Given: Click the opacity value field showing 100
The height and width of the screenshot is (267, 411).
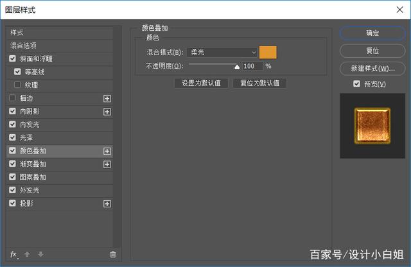Looking at the screenshot, I should pos(252,66).
